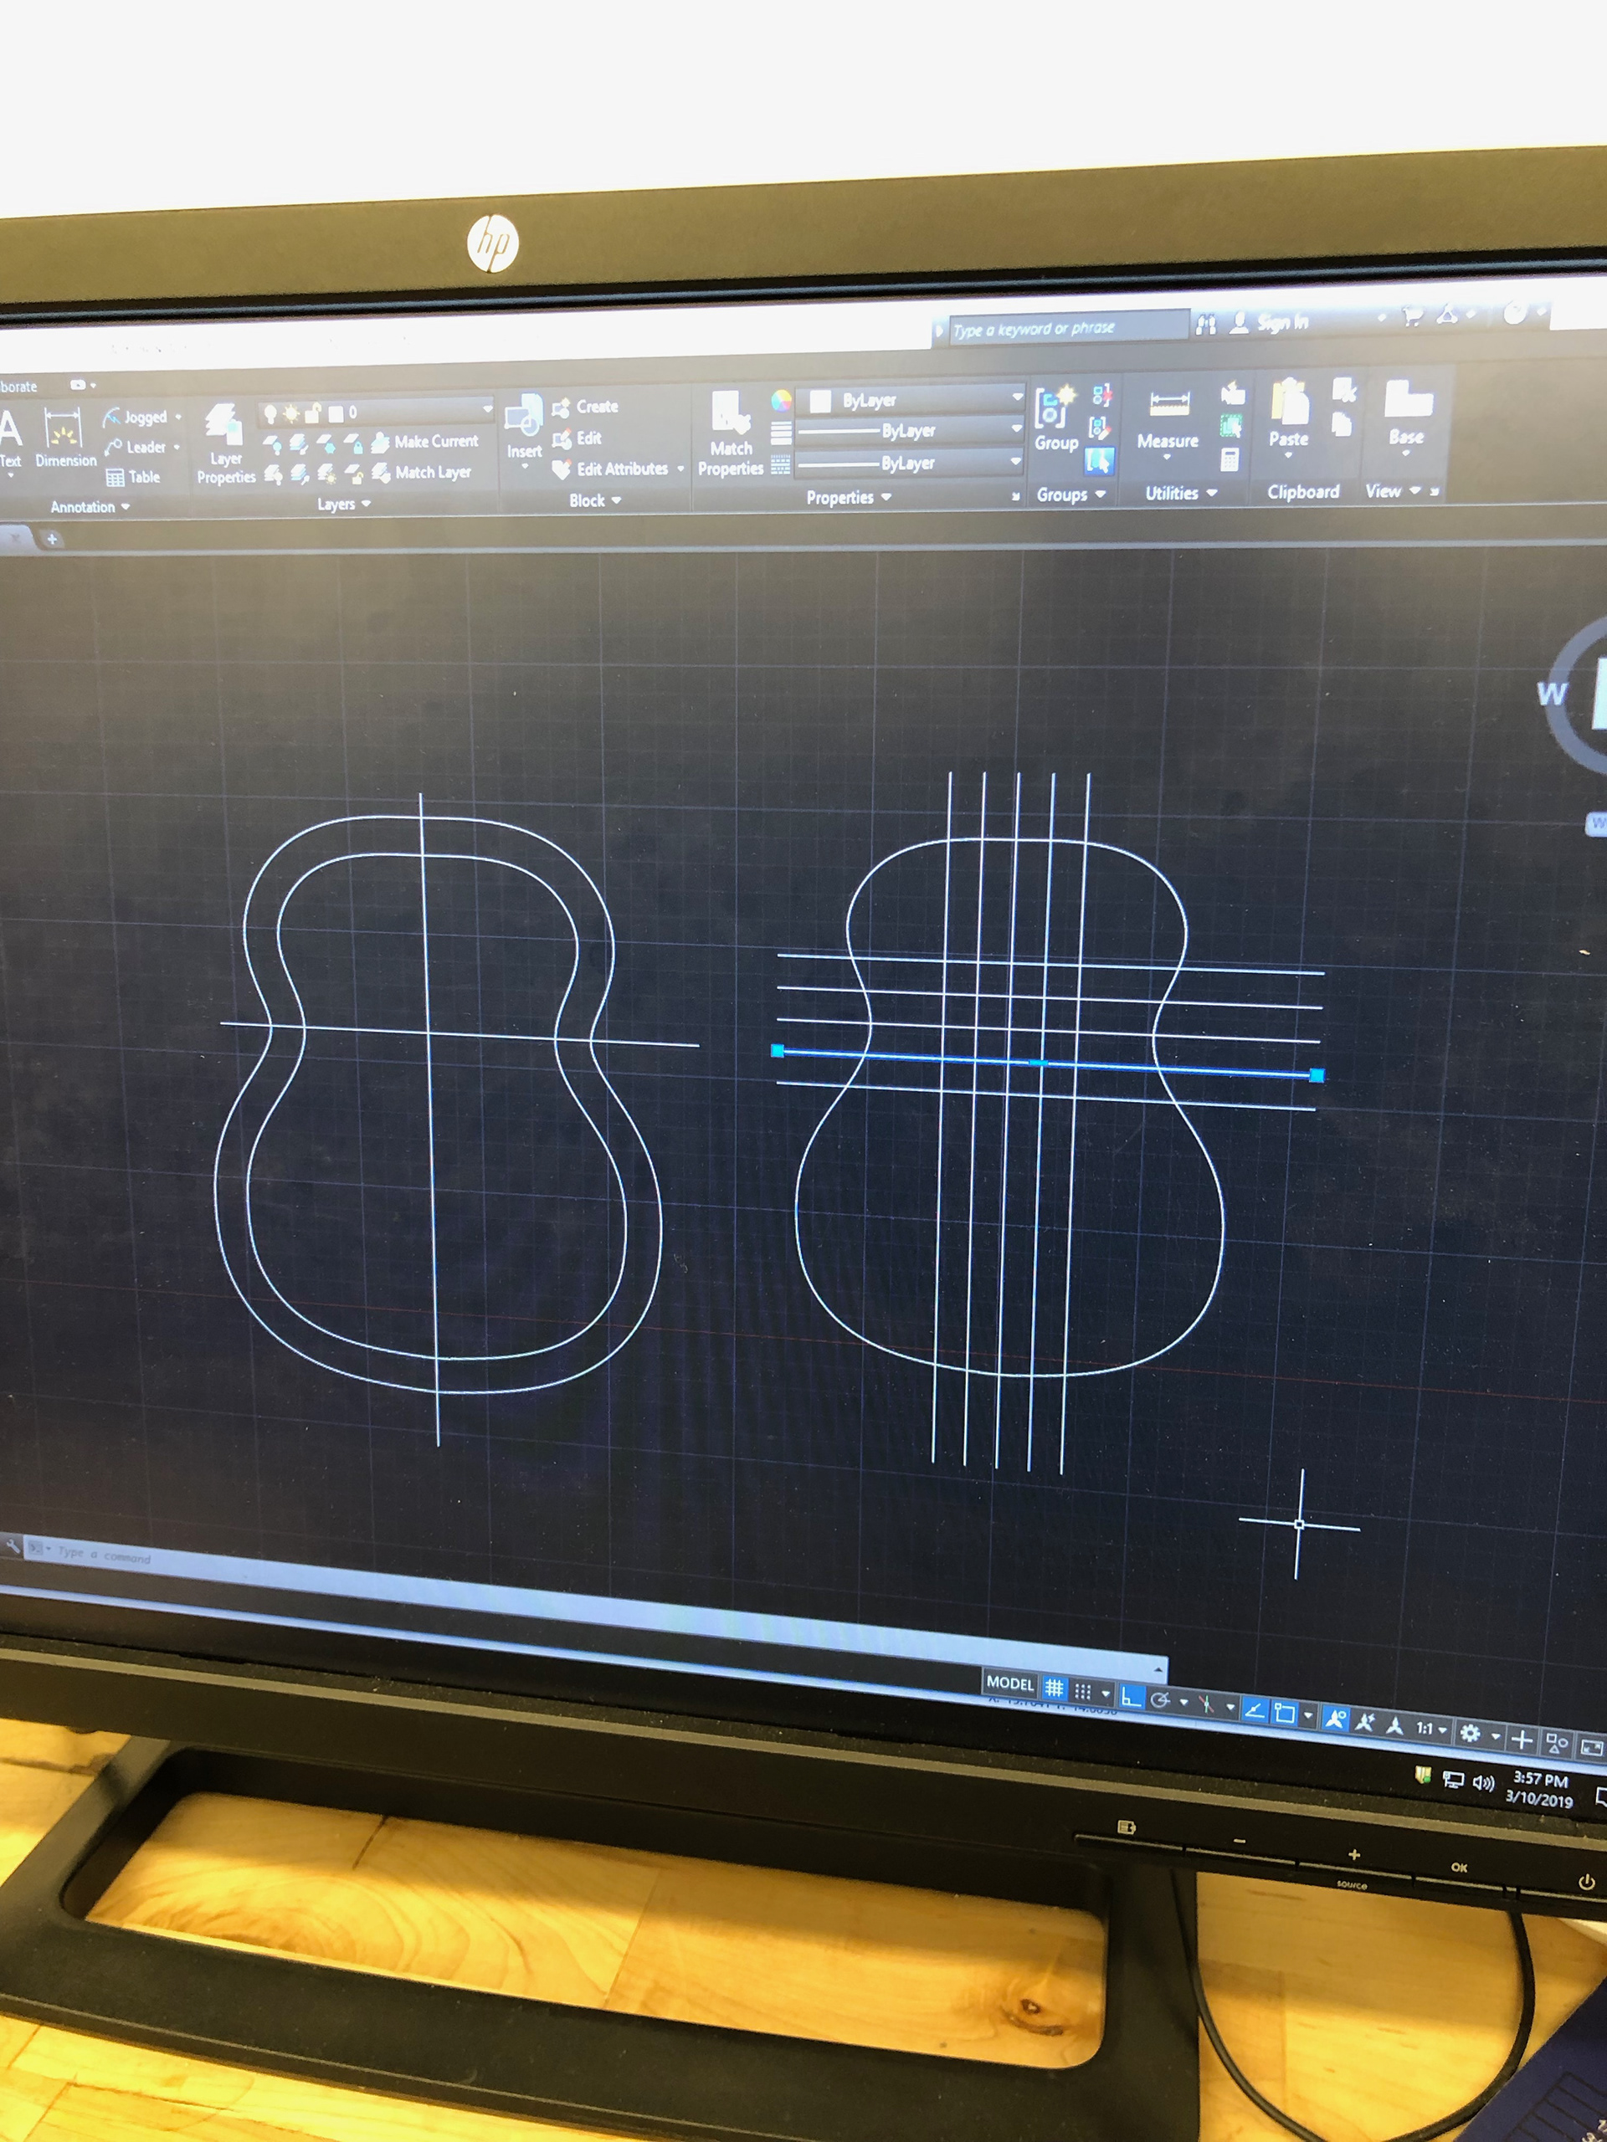Viewport: 1607px width, 2142px height.
Task: Click the Copy Clip icon in Clipboard
Action: point(1342,423)
